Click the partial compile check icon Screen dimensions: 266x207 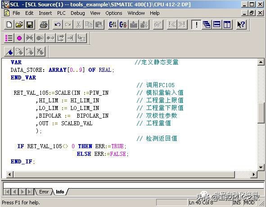pos(123,25)
